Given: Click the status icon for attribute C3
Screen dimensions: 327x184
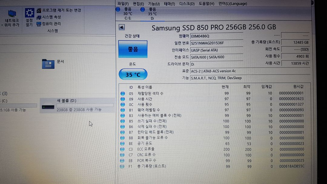Looking at the screenshot, I should pos(122,149).
